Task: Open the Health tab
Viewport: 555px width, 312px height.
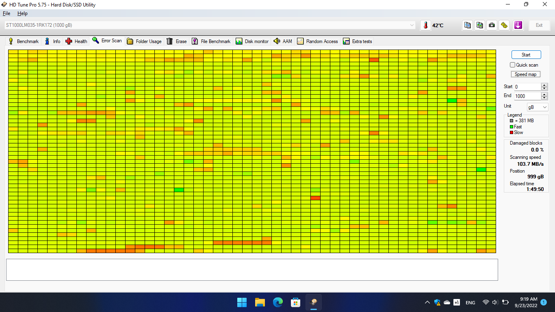Action: (x=76, y=41)
